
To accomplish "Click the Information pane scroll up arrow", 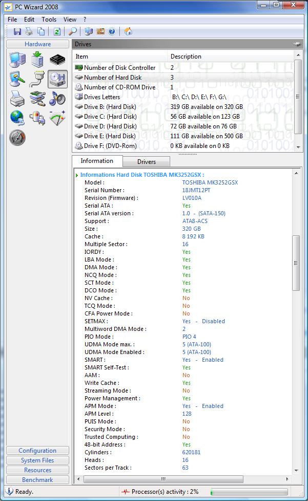I will 296,173.
